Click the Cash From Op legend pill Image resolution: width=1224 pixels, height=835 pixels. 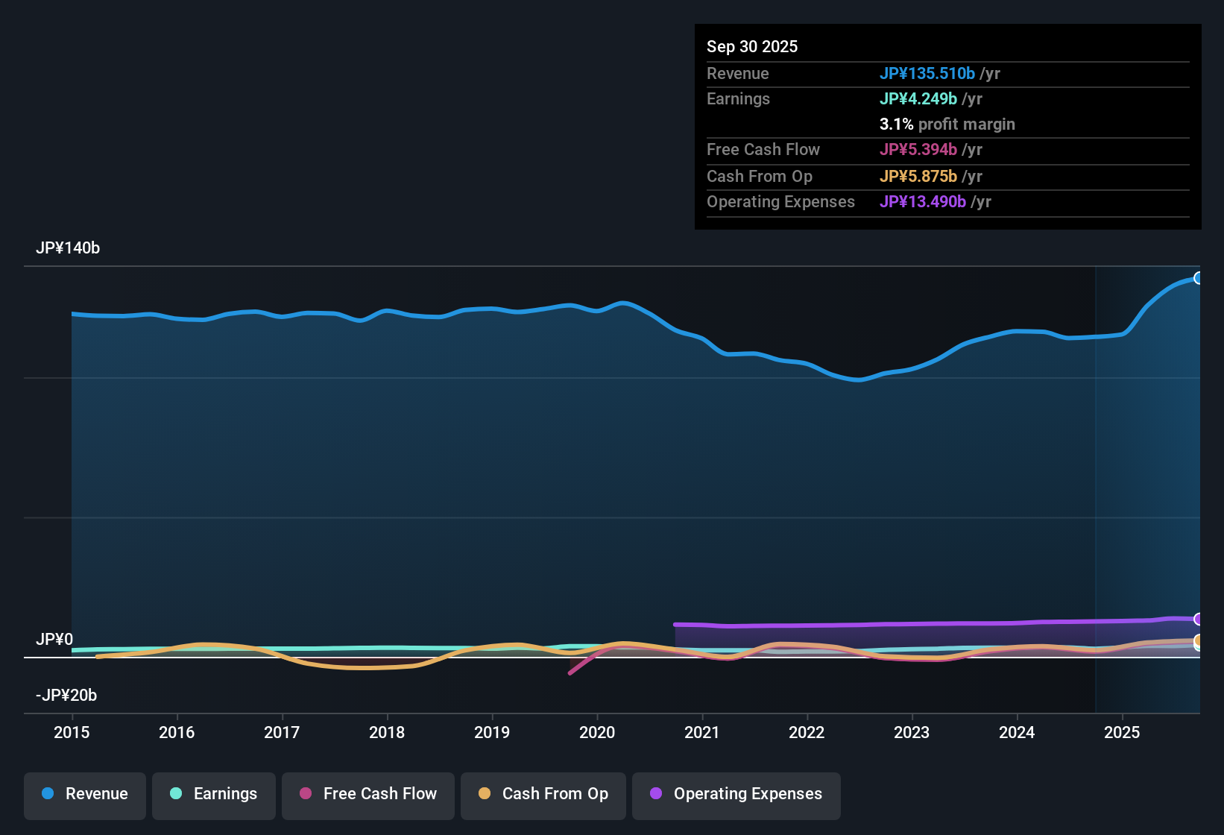(x=543, y=794)
